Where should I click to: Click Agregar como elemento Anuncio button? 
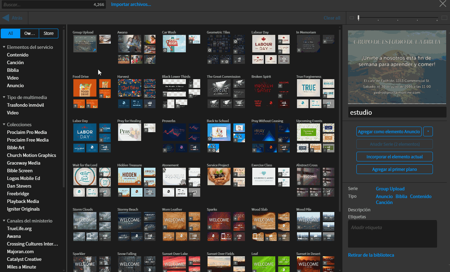tap(389, 131)
